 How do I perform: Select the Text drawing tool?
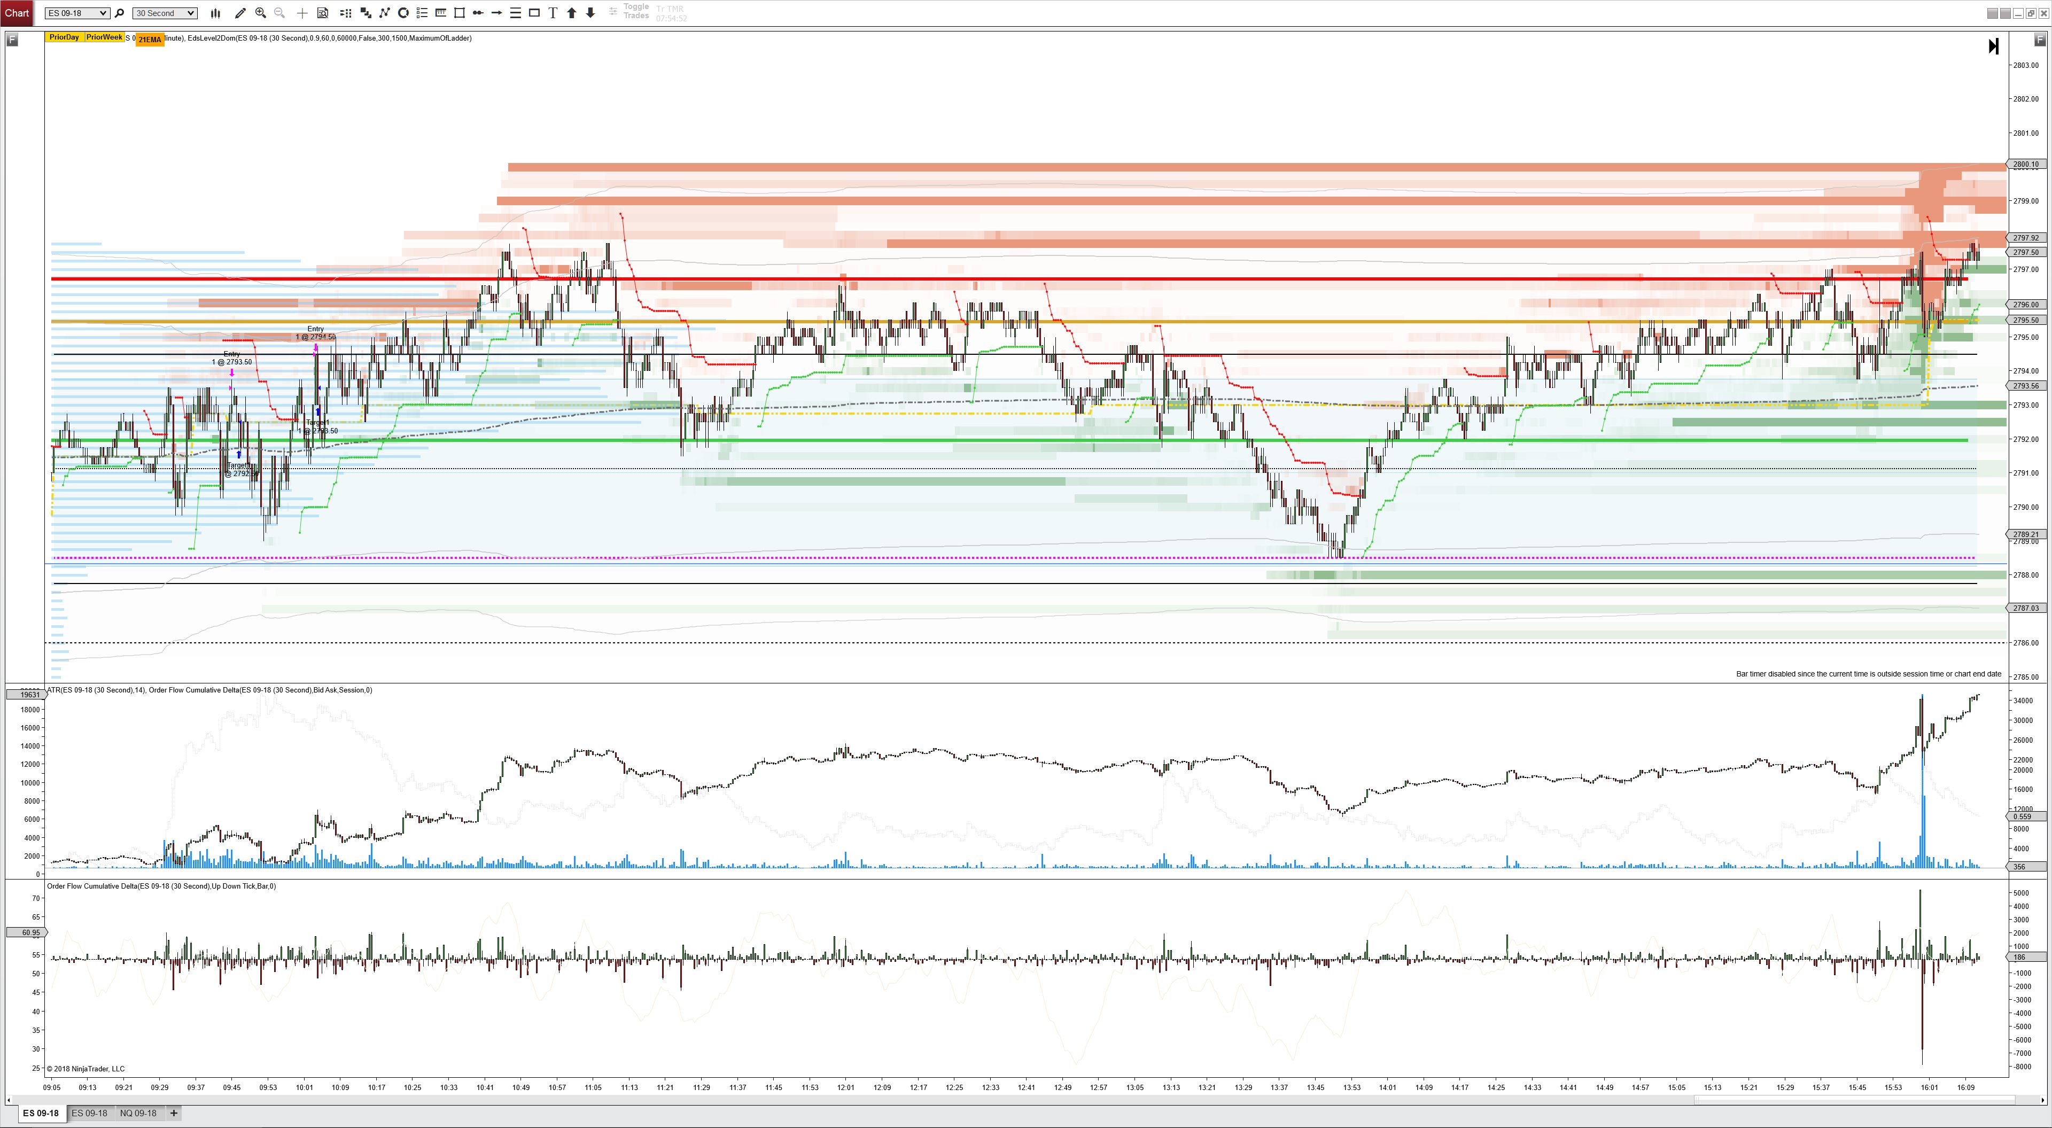tap(553, 13)
